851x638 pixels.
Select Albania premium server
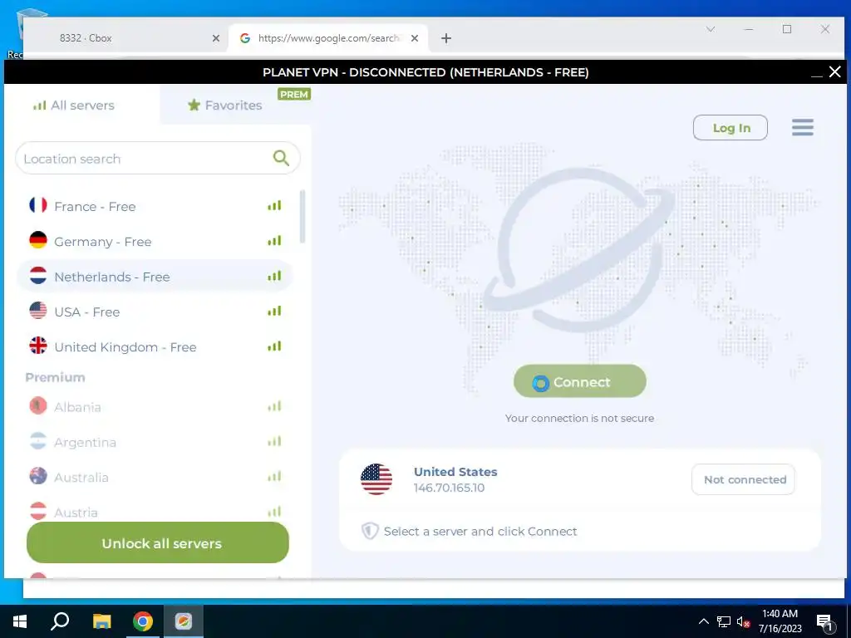pyautogui.click(x=155, y=406)
